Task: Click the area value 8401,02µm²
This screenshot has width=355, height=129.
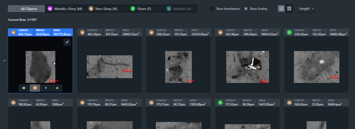Action: click(129, 104)
